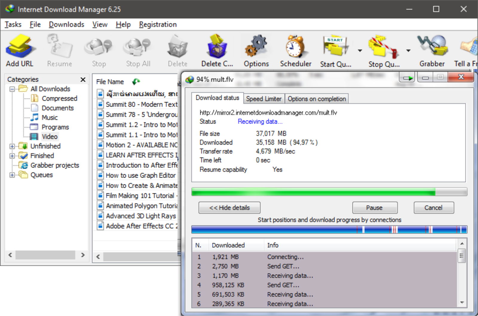This screenshot has width=478, height=316.
Task: Pause the mult.flv download
Action: pyautogui.click(x=375, y=208)
